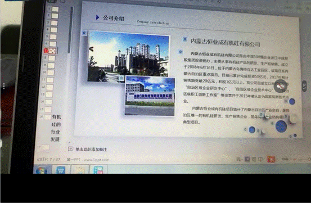Click the 66% zoom level value
Screen dimensions: 311x203
click(x=285, y=159)
